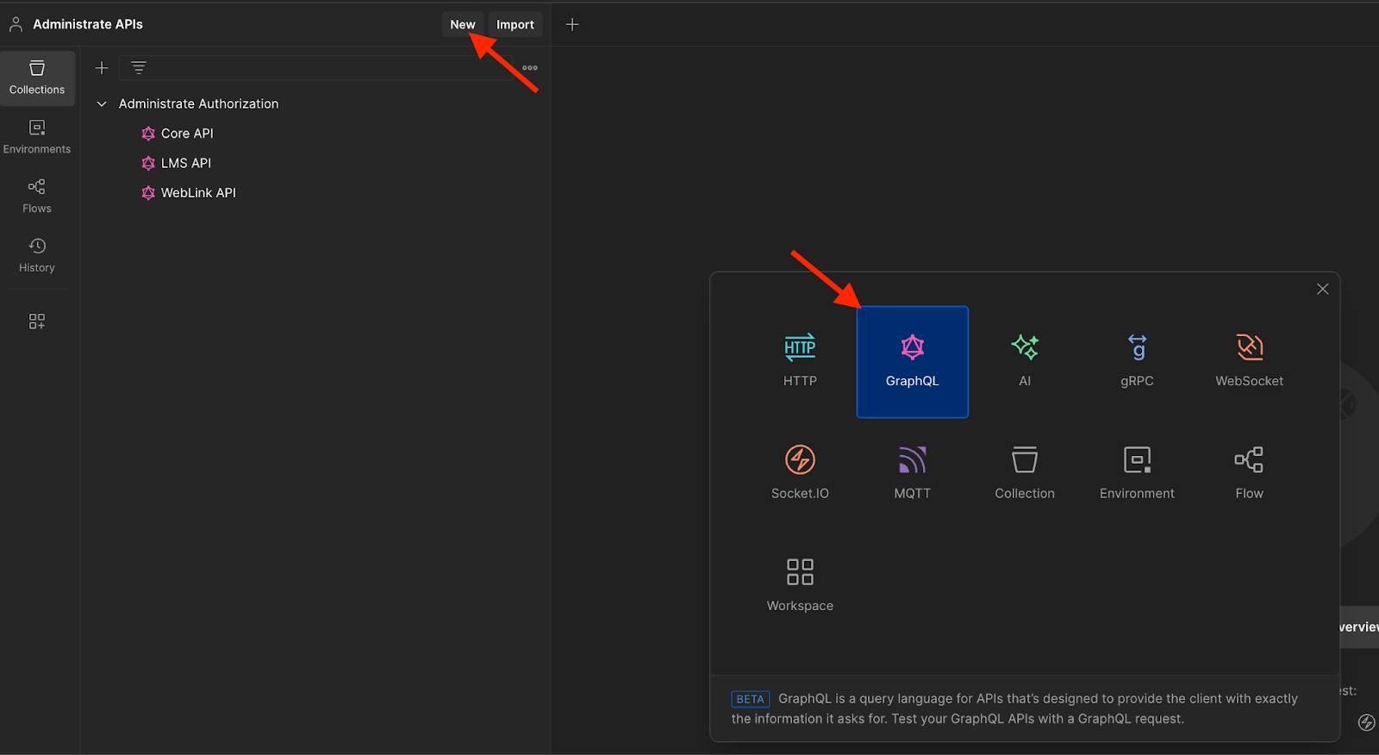Click the Administrate APIs workspace name
This screenshot has width=1379, height=755.
pos(88,24)
